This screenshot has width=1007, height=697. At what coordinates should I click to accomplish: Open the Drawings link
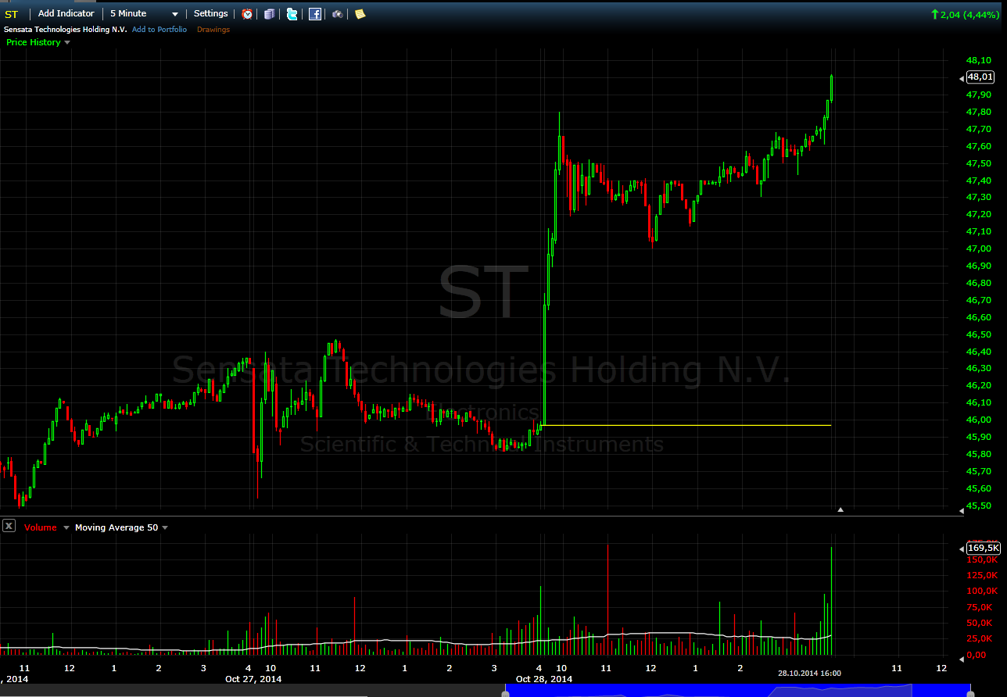pyautogui.click(x=213, y=30)
